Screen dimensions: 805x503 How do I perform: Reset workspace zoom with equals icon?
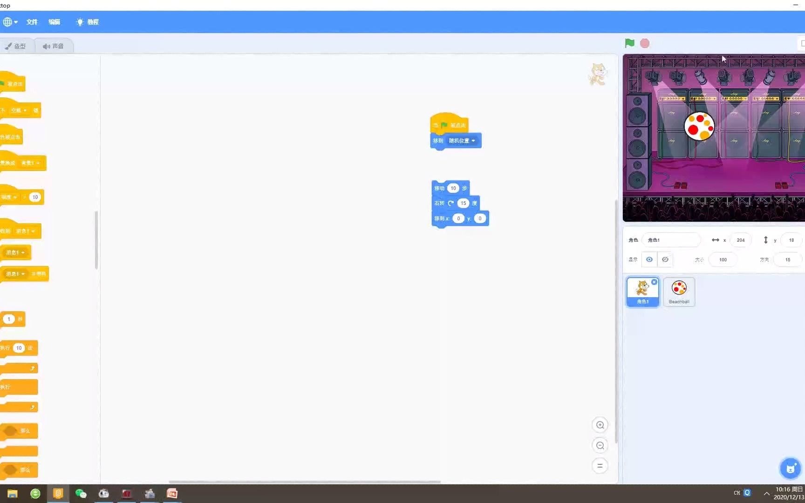(x=600, y=466)
